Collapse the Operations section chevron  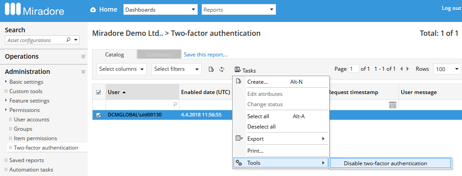[x=83, y=56]
